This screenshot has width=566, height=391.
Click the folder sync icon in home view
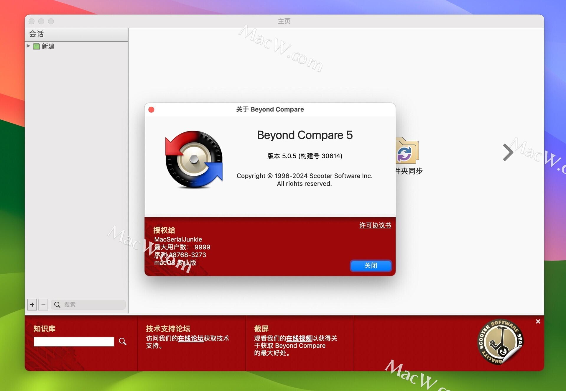(x=407, y=151)
